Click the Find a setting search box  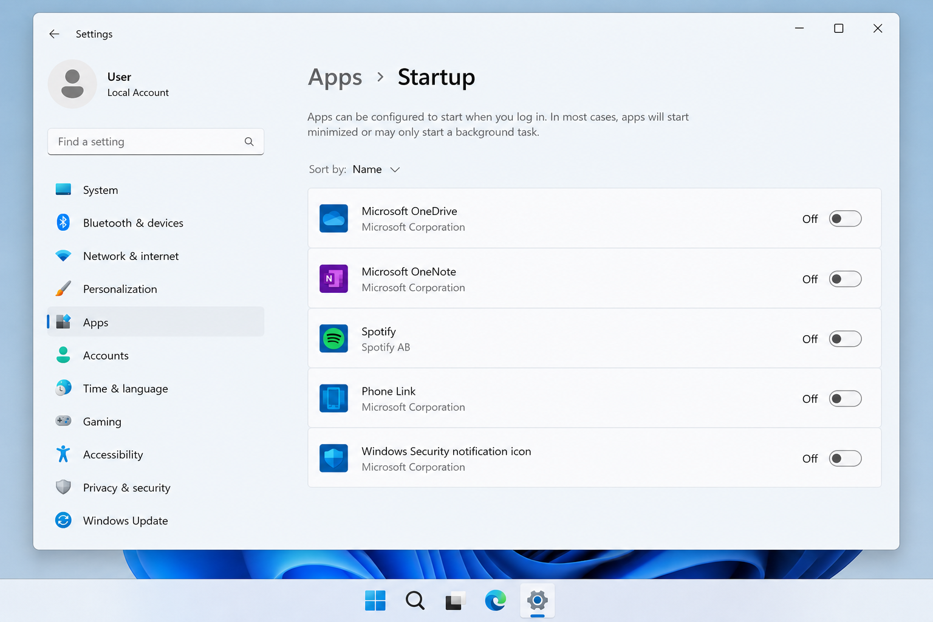pos(155,142)
